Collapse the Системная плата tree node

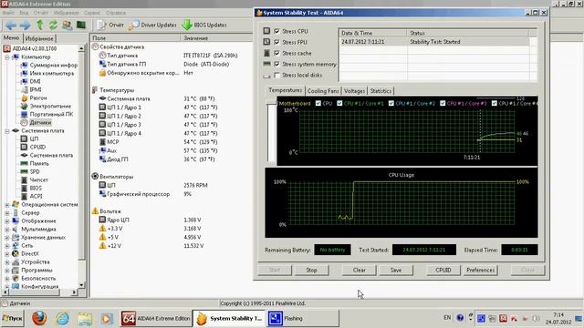[7, 131]
